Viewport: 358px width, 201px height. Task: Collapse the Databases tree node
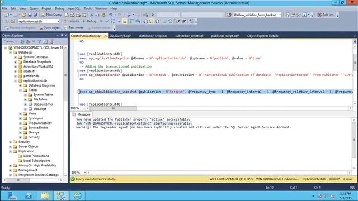point(10,52)
